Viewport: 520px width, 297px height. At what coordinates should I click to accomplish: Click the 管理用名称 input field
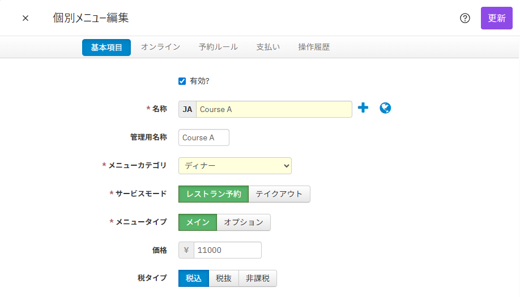click(x=203, y=137)
